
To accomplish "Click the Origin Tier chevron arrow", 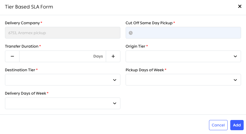I will coord(235,56).
